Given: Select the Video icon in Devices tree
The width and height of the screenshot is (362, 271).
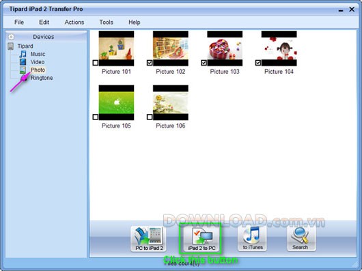Looking at the screenshot, I should click(23, 62).
